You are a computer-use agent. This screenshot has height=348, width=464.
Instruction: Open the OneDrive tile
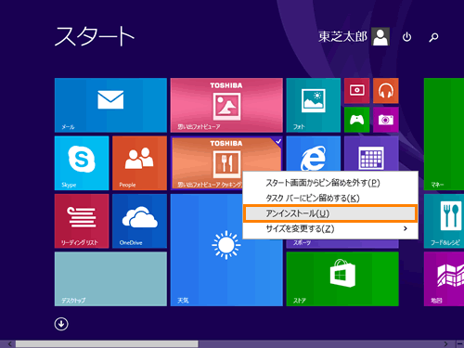pos(139,221)
